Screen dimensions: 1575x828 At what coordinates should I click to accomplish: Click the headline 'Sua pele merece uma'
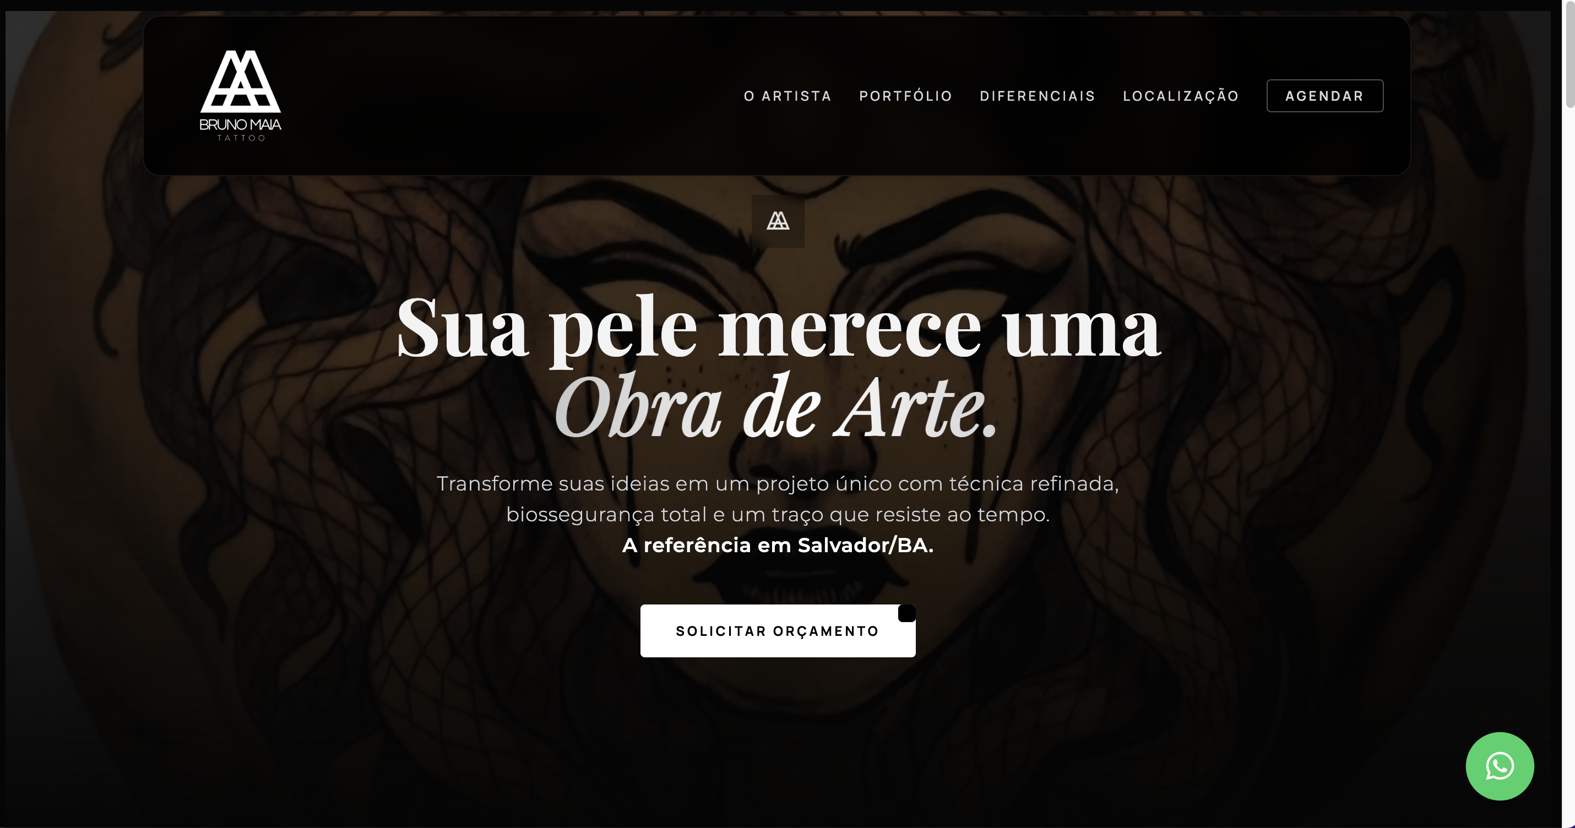778,328
